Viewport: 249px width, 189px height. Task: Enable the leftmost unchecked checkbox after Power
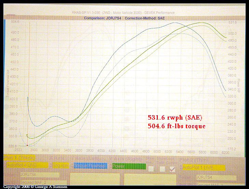(151, 168)
